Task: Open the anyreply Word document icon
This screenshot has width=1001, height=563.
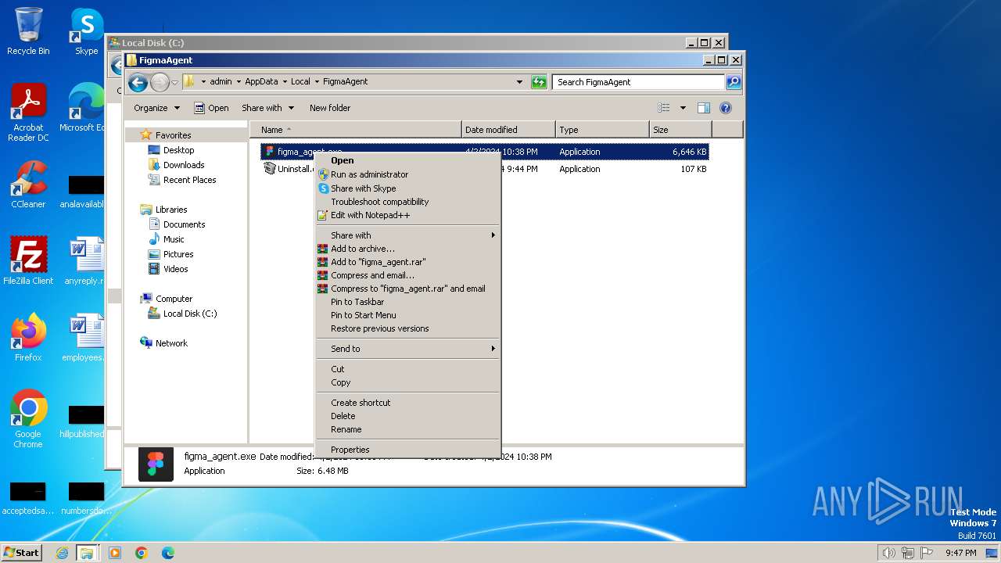Action: pos(86,260)
